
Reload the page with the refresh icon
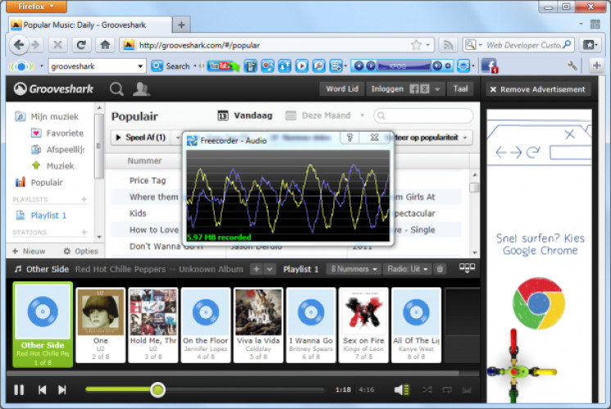click(x=81, y=45)
